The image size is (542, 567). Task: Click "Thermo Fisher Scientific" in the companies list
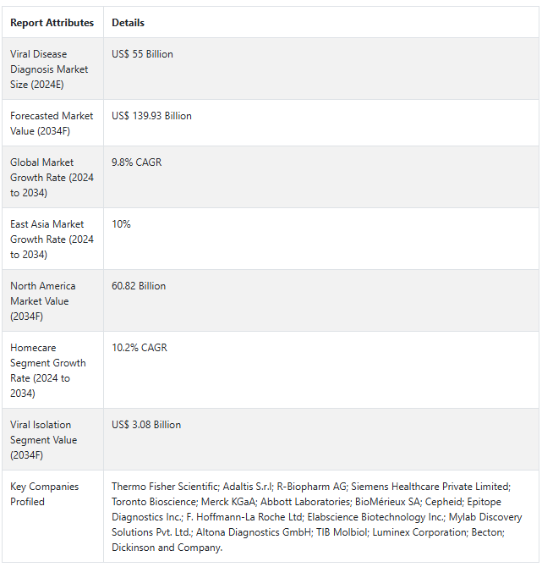pyautogui.click(x=164, y=487)
